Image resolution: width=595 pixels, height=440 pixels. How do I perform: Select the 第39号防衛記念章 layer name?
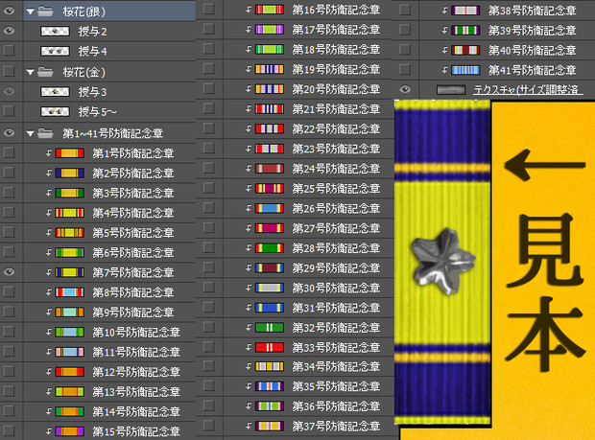coord(533,31)
